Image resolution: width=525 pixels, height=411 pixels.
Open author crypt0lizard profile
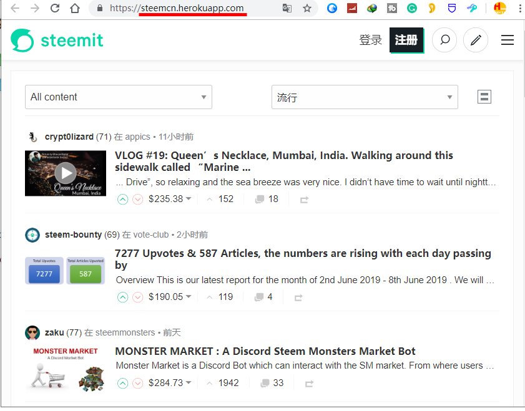pos(69,137)
